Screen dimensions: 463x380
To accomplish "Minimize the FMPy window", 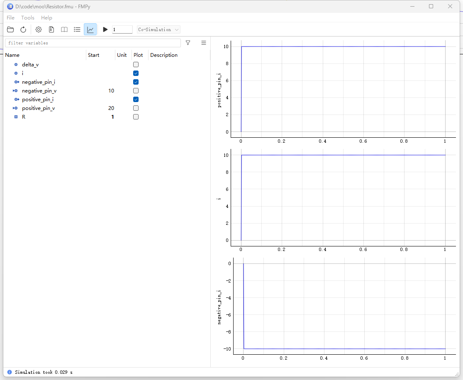I will point(412,6).
